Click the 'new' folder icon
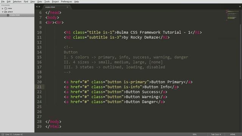 [x=6, y=8]
